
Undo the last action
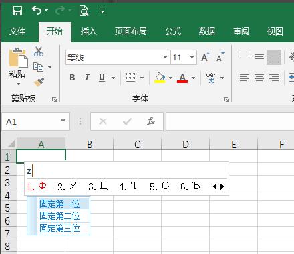point(37,10)
